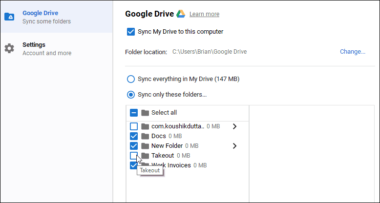
Task: Switch to Google Drive sidebar tab
Action: click(57, 17)
